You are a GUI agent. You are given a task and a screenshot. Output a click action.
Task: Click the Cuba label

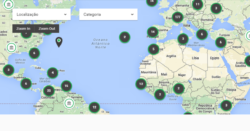coord(38,68)
